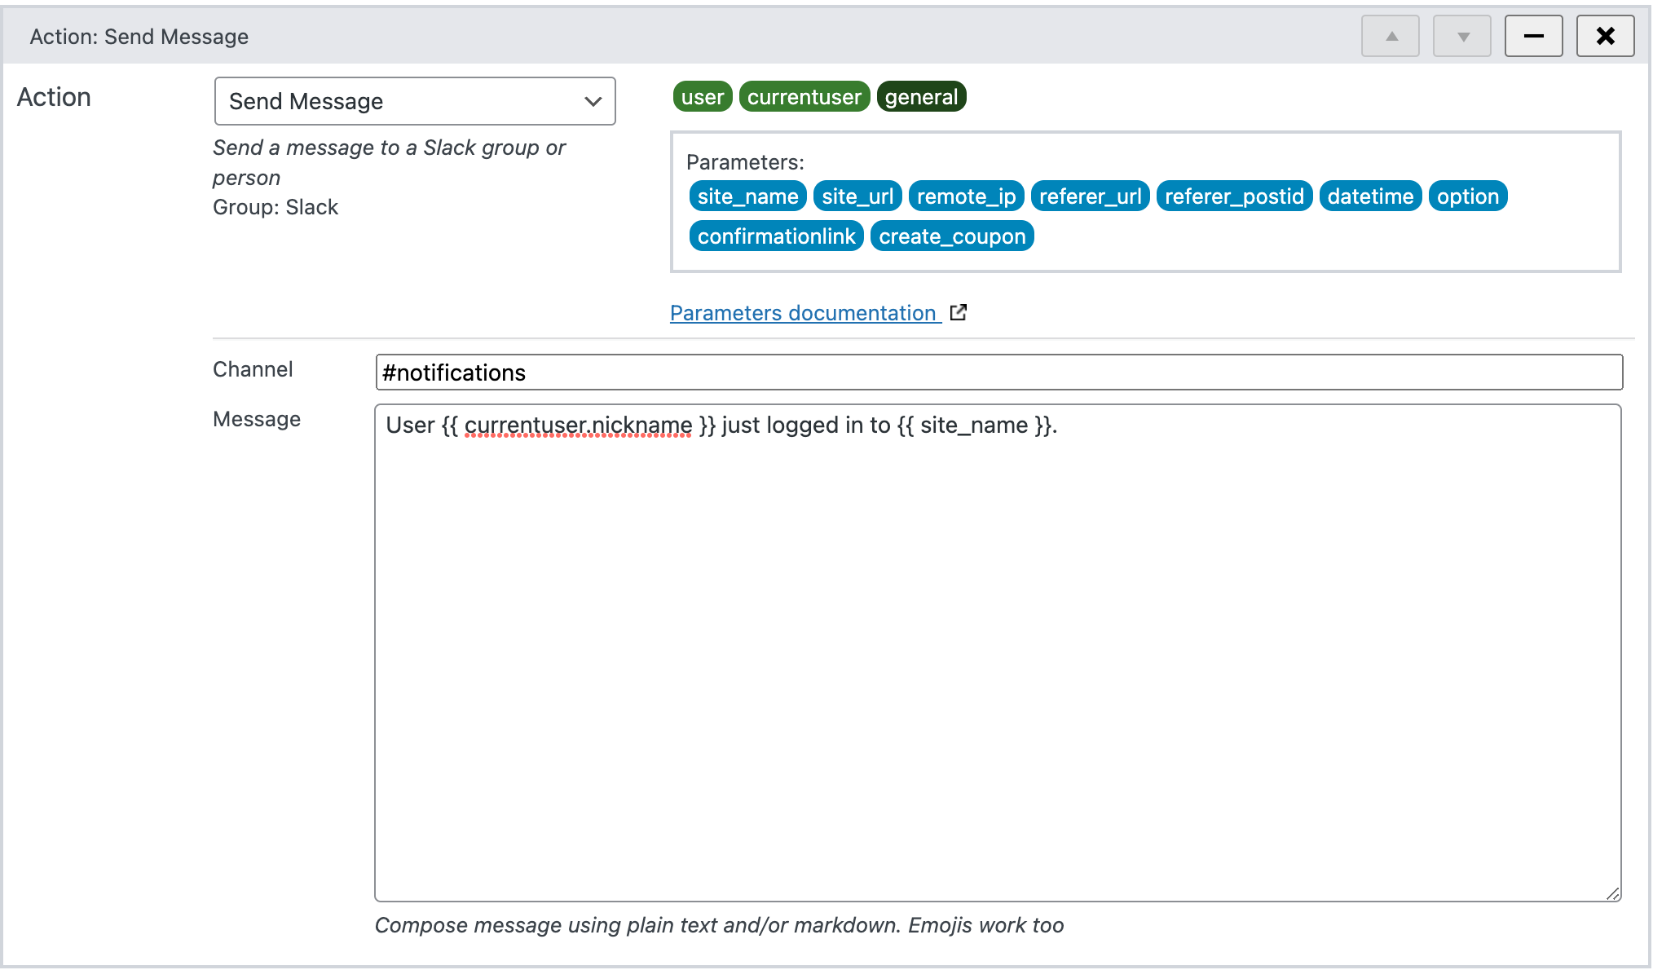Screen dimensions: 1653x970
Task: Click the external link icon beside documentation
Action: click(959, 311)
